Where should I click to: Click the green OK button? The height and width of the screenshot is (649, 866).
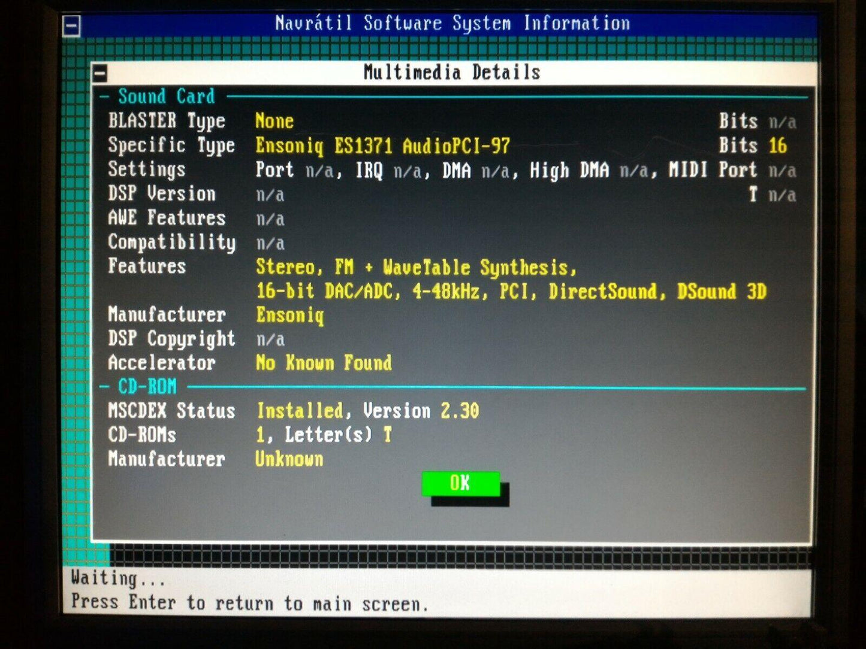point(460,483)
